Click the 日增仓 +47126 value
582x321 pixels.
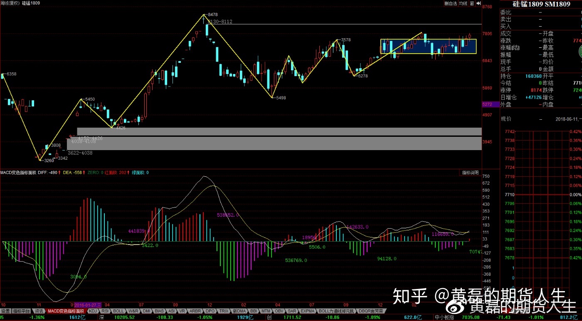(533, 97)
